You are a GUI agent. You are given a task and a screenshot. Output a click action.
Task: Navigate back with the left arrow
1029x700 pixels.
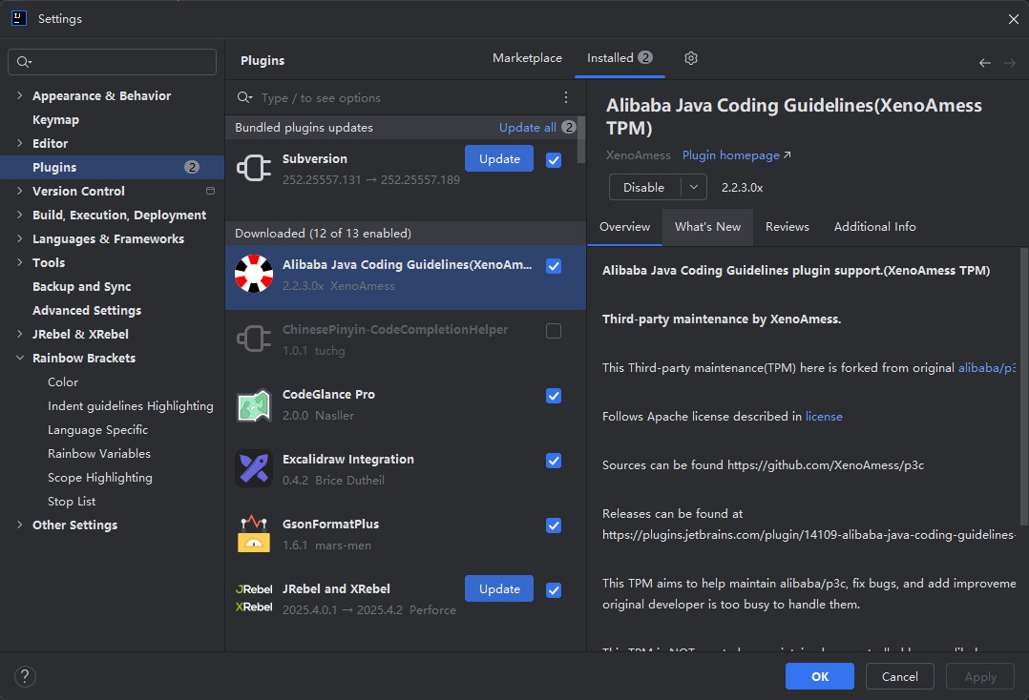985,63
